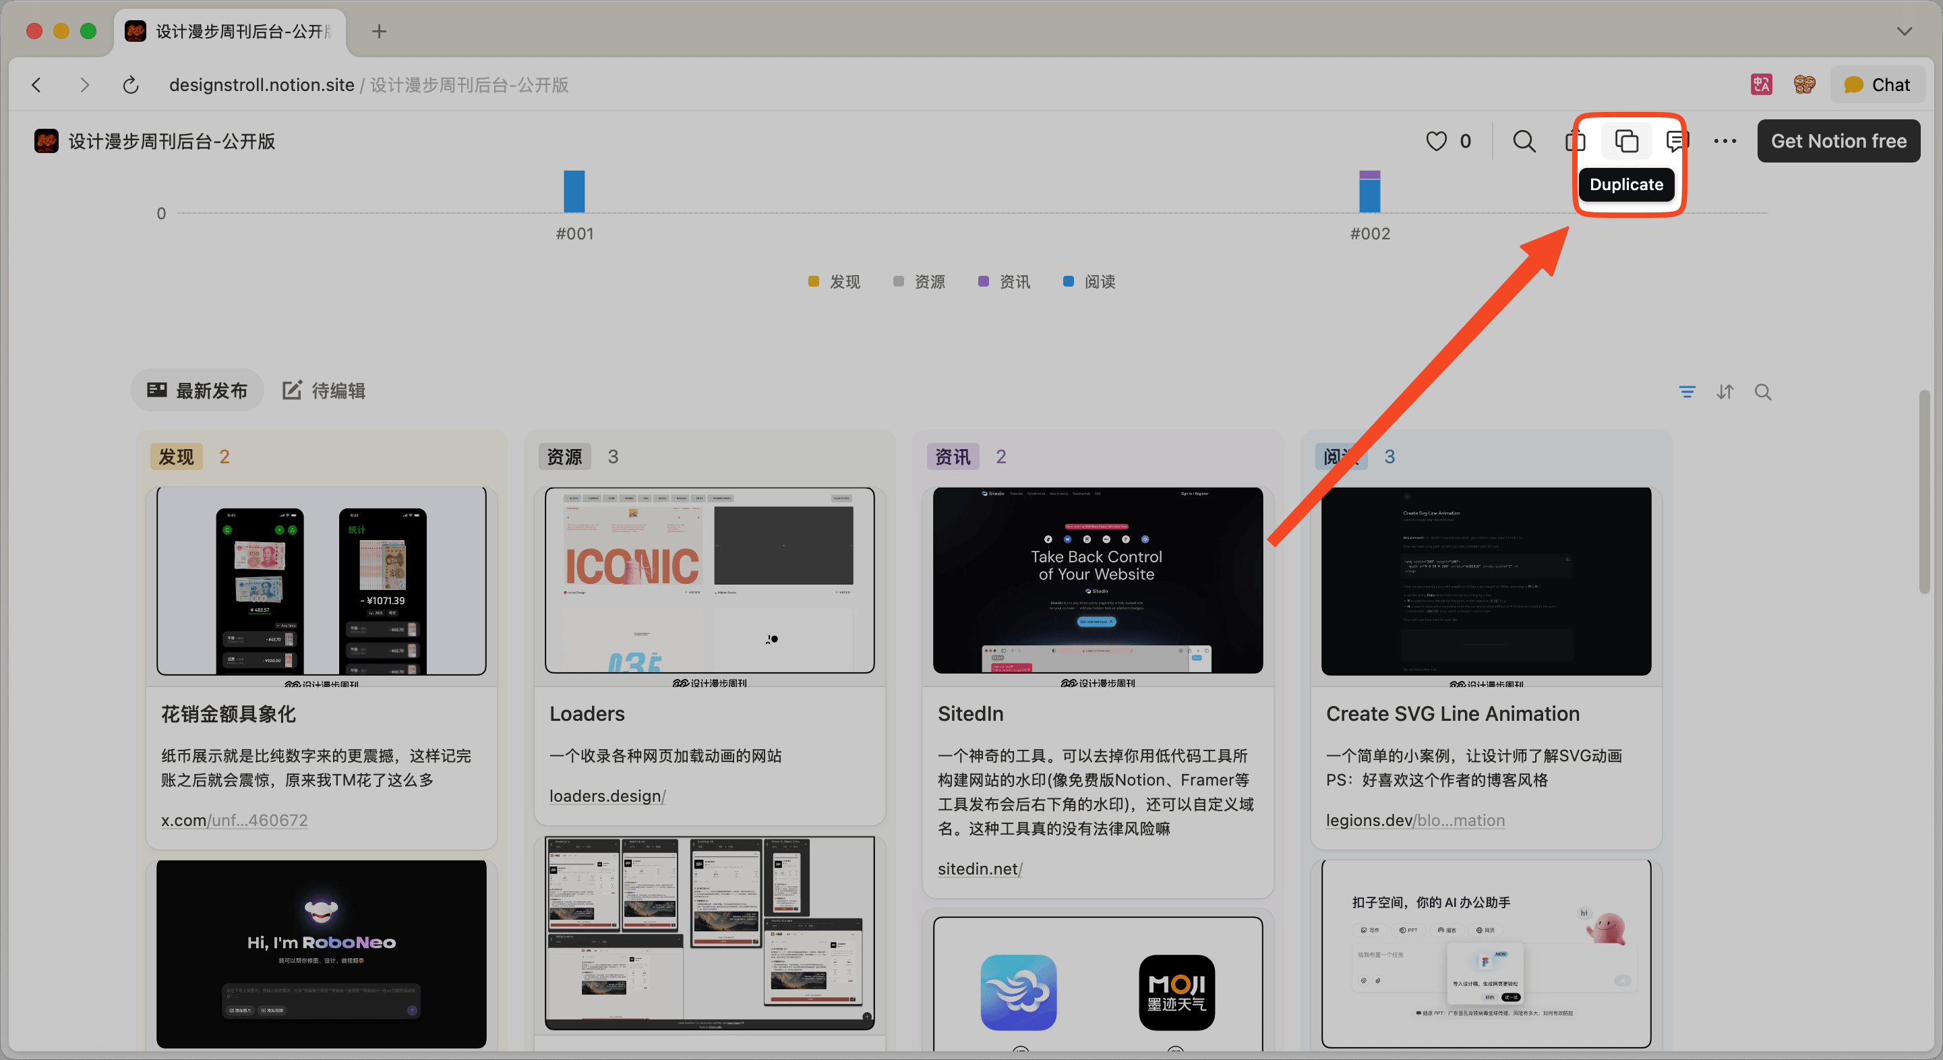This screenshot has width=1943, height=1060.
Task: Click the Duplicate page icon
Action: 1625,141
